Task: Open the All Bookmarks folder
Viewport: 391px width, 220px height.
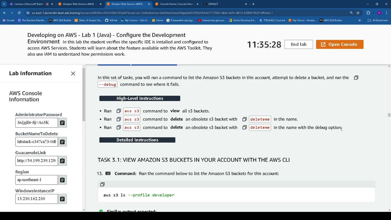Action: coord(378,20)
